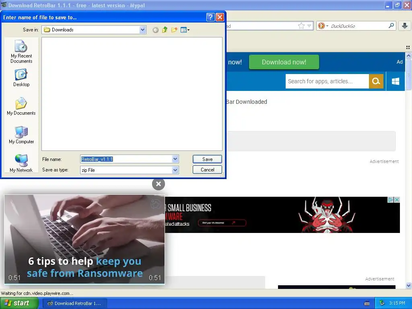
Task: Click the Cancel button
Action: (207, 170)
